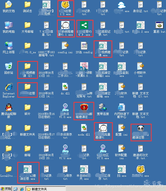The width and height of the screenshot is (166, 191).
Task: Launch the 批量邀请V1 cartoon-face program
Action: 103,132
